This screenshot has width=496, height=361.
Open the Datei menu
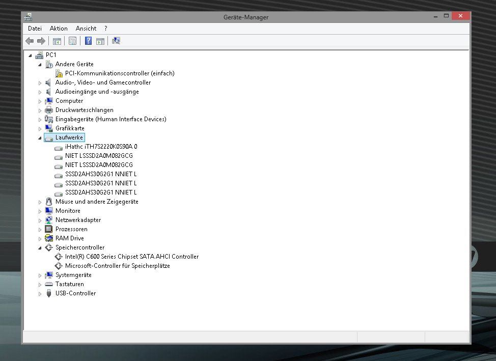(x=35, y=29)
